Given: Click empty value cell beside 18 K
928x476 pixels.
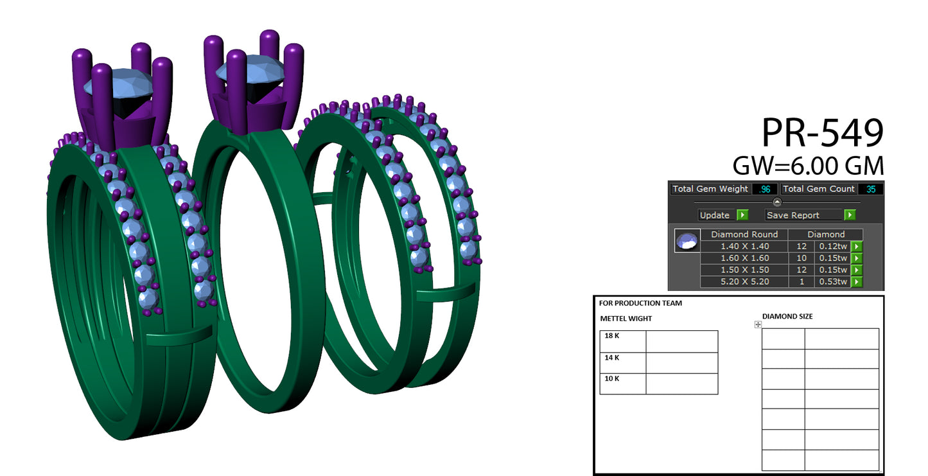Looking at the screenshot, I should coord(682,341).
